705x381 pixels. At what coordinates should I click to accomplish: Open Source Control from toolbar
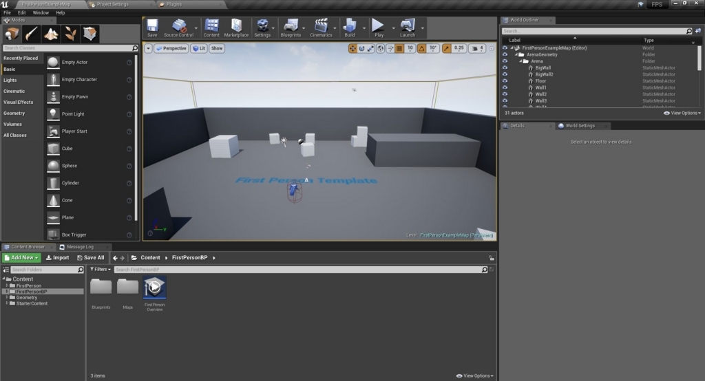[x=178, y=28]
